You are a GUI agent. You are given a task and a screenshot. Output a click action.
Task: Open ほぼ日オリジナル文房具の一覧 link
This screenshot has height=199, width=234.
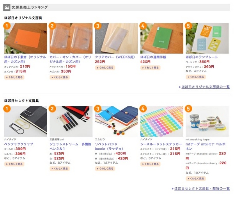click(206, 87)
